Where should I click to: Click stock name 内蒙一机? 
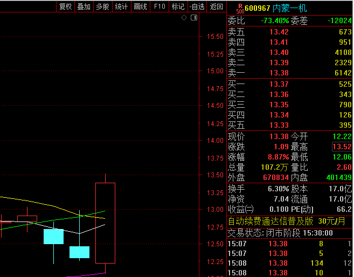point(290,8)
